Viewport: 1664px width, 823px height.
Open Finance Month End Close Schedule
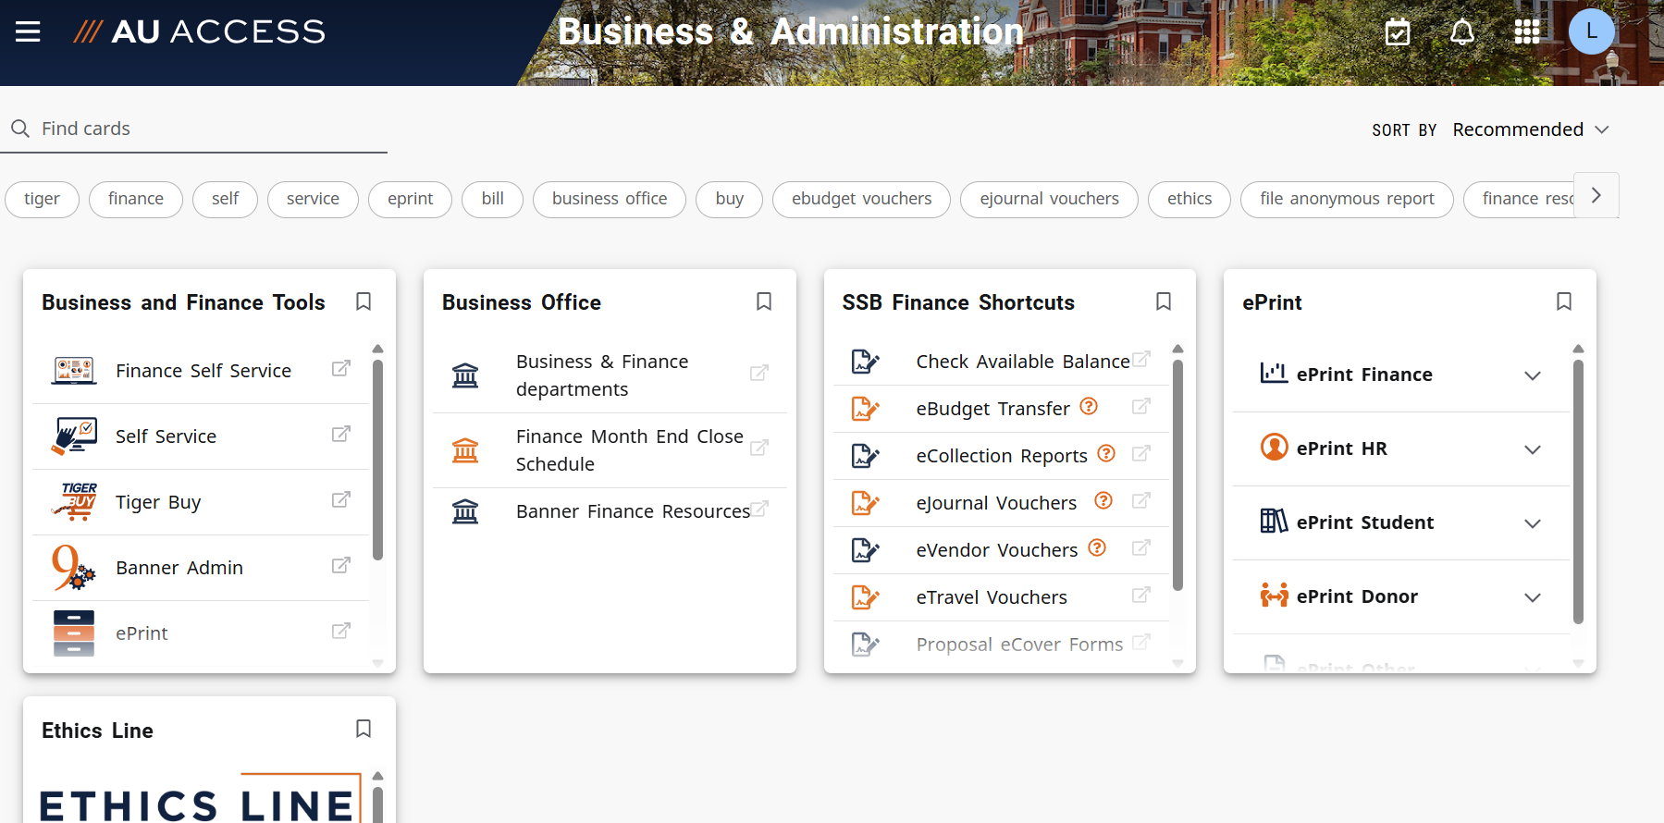630,450
